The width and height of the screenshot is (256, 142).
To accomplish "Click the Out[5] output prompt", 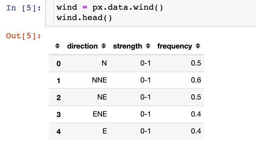I will pyautogui.click(x=23, y=36).
